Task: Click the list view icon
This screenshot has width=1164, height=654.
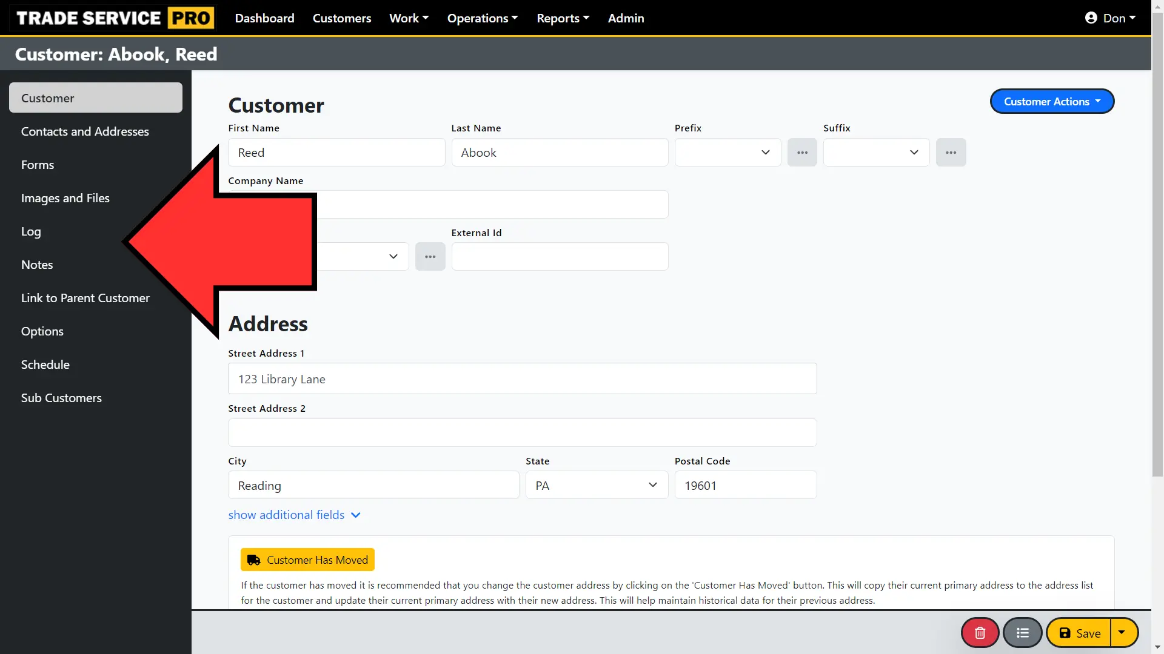Action: pyautogui.click(x=1023, y=632)
